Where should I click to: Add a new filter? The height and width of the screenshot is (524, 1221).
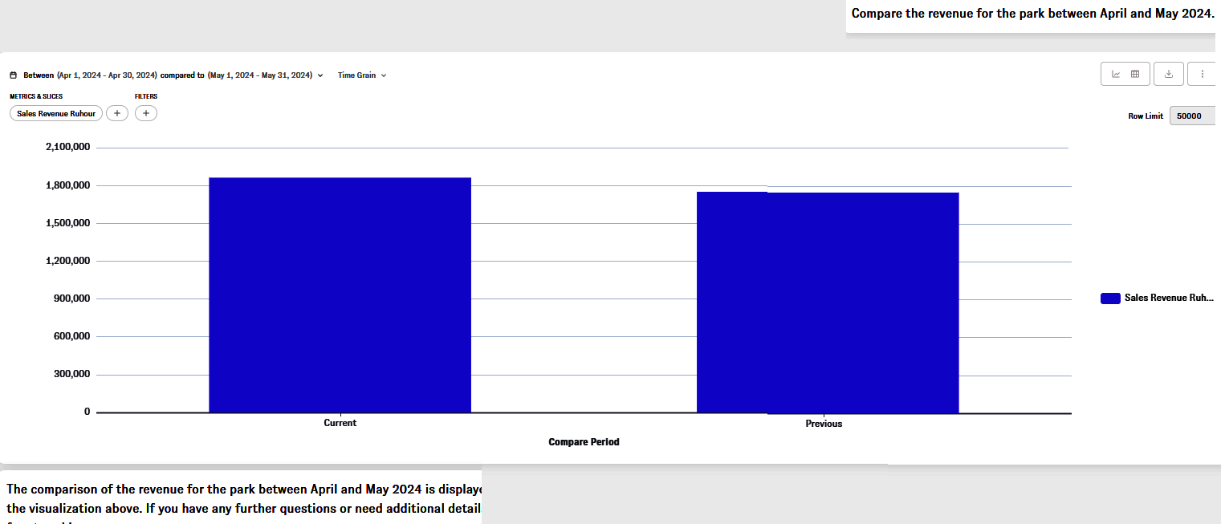[x=145, y=114]
